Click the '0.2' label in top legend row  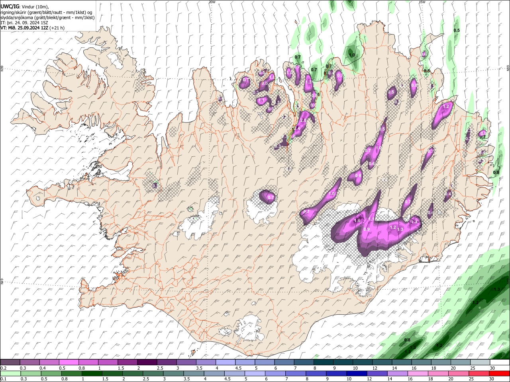coord(3,368)
